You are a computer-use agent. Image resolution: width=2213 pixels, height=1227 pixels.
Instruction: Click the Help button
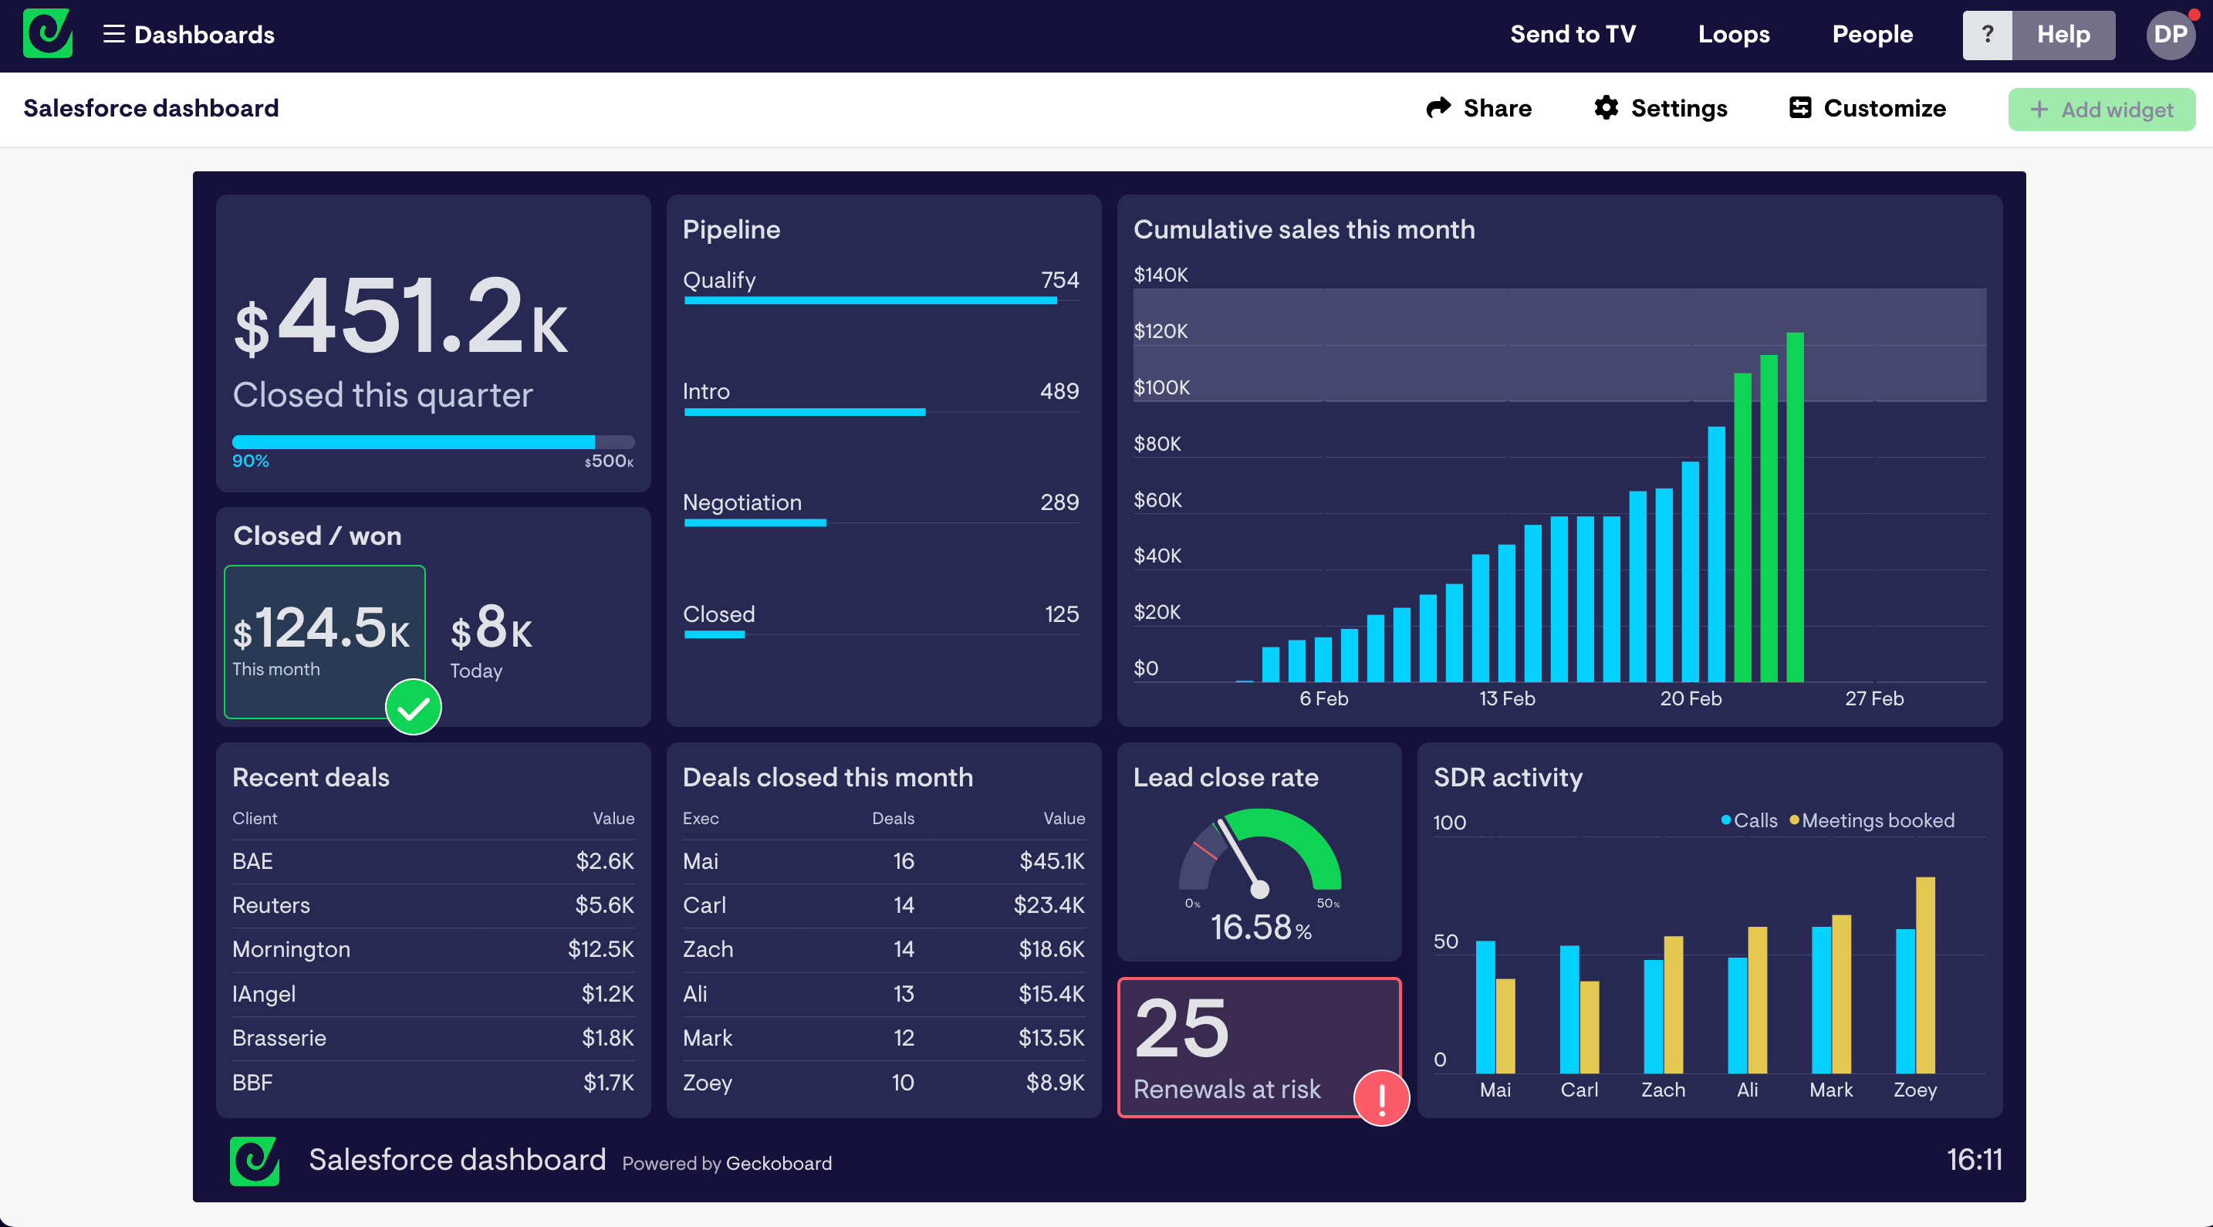pyautogui.click(x=2063, y=35)
